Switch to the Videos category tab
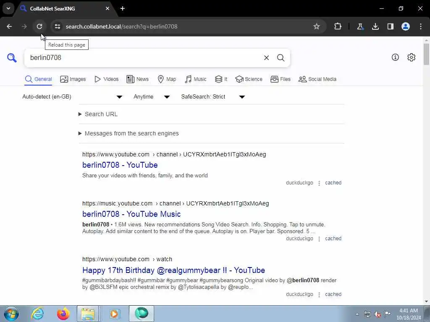Viewport: 430px width, 322px height. click(x=106, y=79)
